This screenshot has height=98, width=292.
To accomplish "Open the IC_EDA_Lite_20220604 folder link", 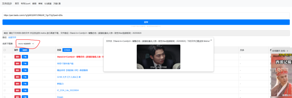I will [68, 90].
